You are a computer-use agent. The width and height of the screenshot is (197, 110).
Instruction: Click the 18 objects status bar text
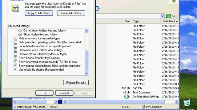(35, 107)
